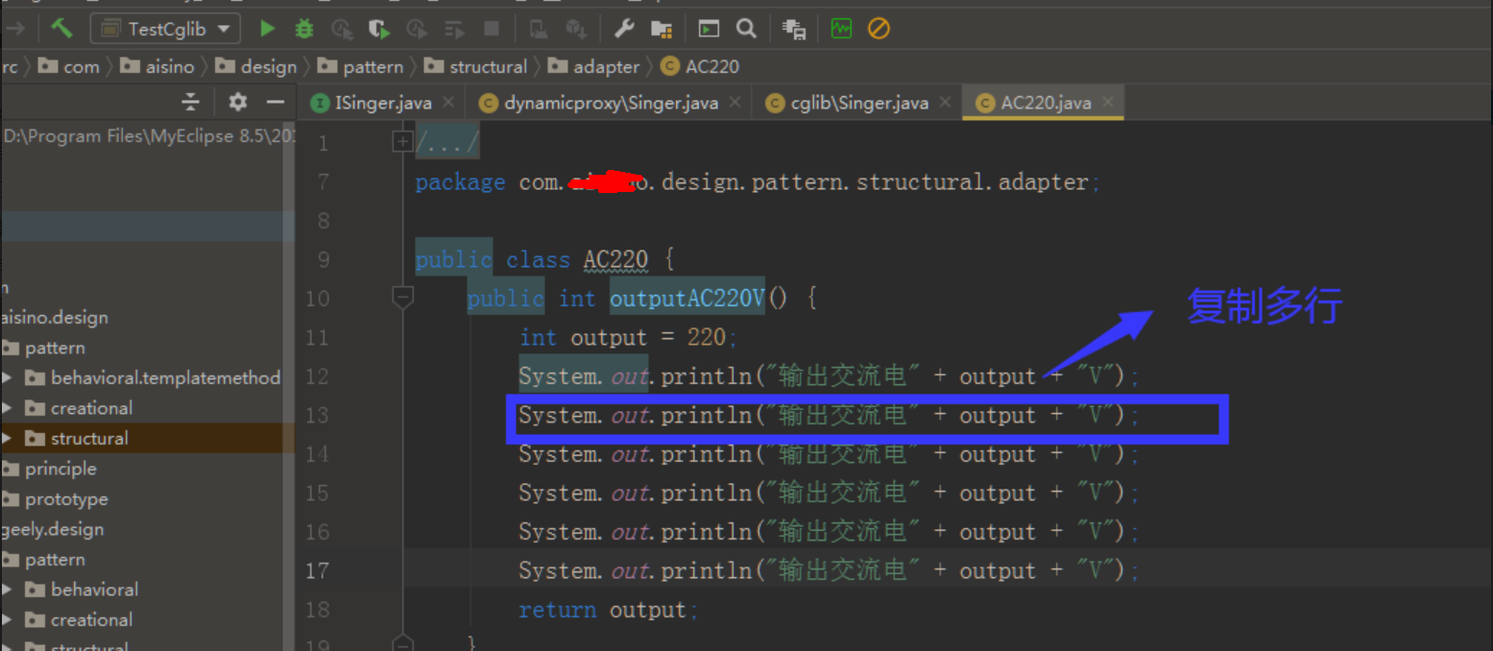Click the Run with Coverage shield icon
The width and height of the screenshot is (1493, 651).
pyautogui.click(x=380, y=29)
